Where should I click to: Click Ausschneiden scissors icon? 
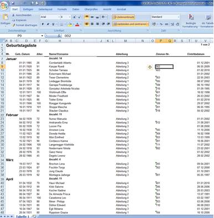click(13, 15)
